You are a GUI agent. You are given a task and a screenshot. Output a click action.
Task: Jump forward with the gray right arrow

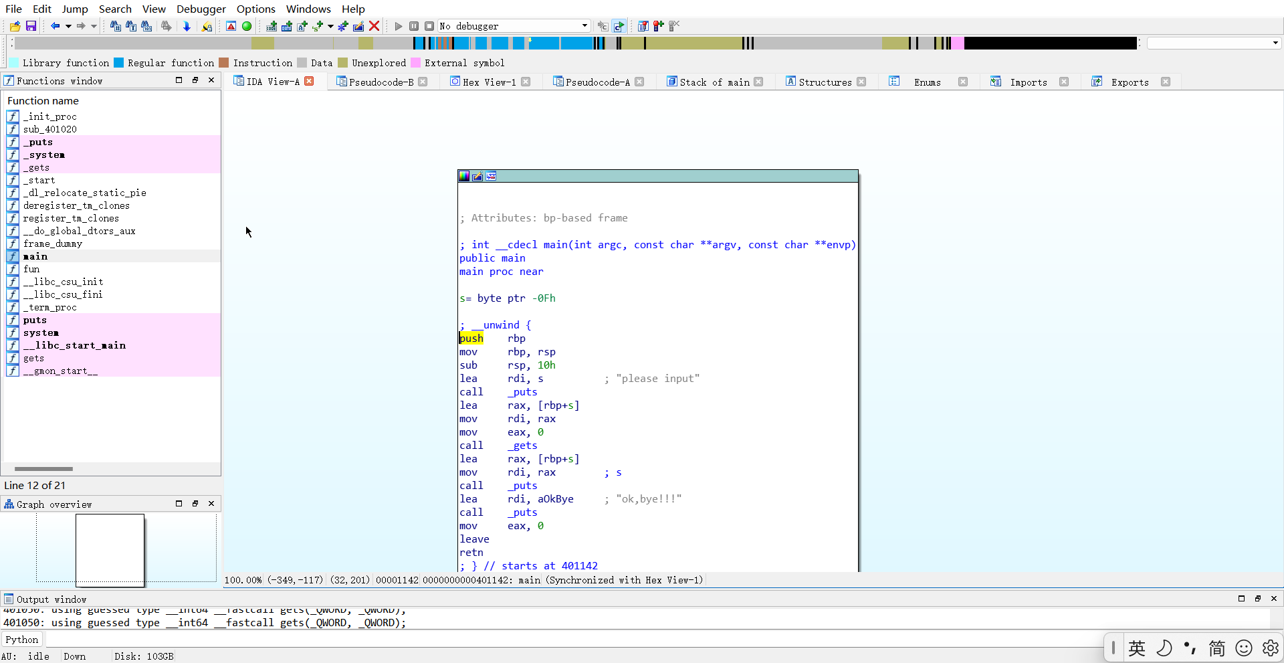(80, 26)
